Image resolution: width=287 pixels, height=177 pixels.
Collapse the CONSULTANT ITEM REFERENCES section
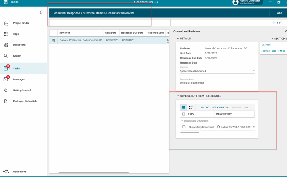(x=178, y=96)
